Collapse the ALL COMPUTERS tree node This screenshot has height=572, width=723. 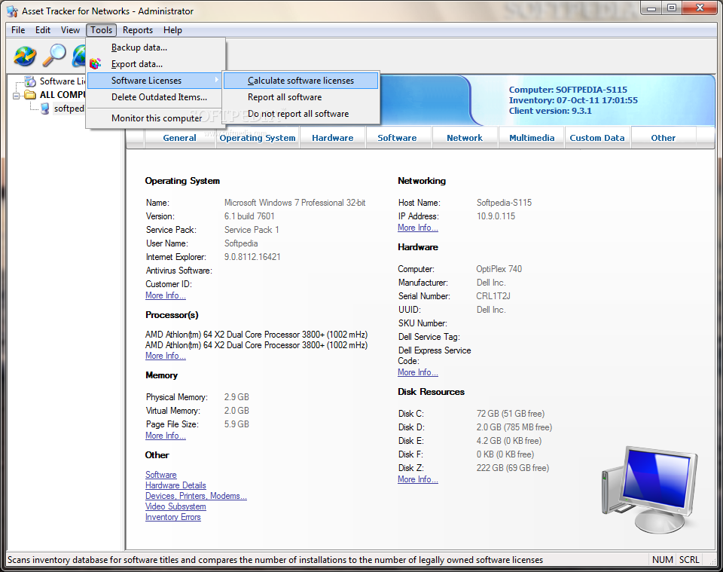coord(16,96)
